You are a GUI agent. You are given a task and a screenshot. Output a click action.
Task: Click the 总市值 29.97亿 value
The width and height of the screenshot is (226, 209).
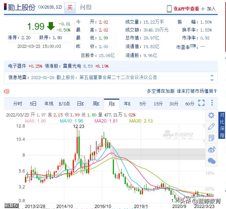pyautogui.click(x=151, y=38)
